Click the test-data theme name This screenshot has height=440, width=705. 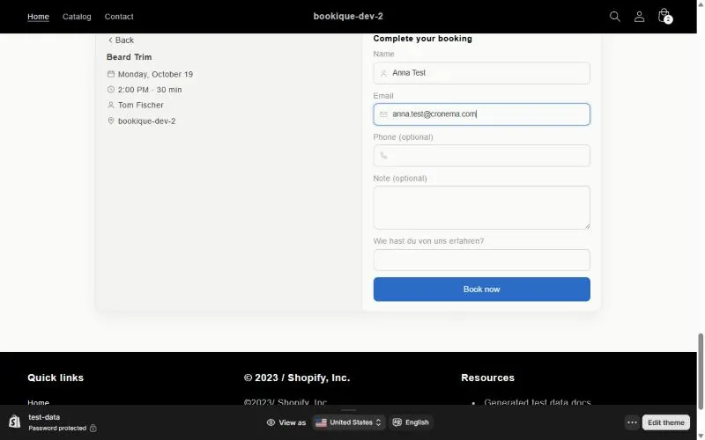[44, 417]
